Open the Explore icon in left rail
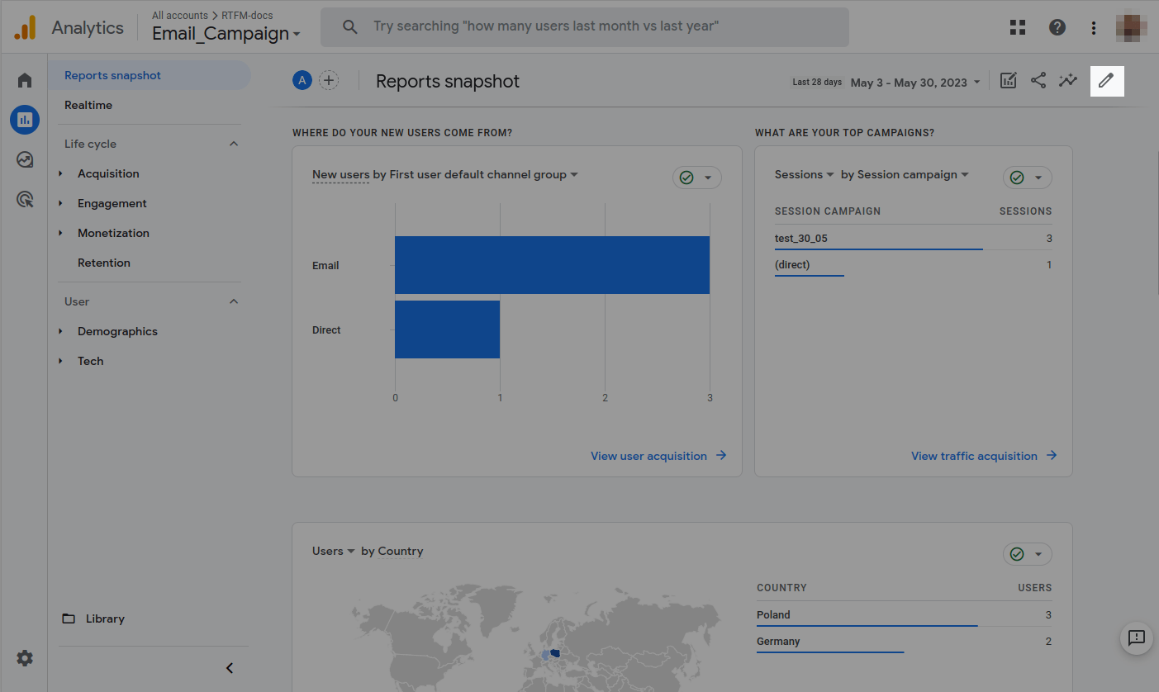 click(25, 159)
